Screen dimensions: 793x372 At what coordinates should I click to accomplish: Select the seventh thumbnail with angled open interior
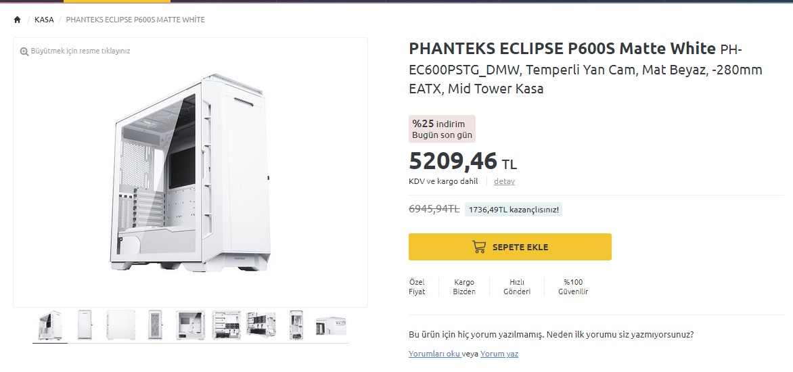point(261,325)
